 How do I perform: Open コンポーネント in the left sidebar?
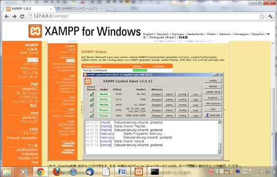tap(28, 77)
